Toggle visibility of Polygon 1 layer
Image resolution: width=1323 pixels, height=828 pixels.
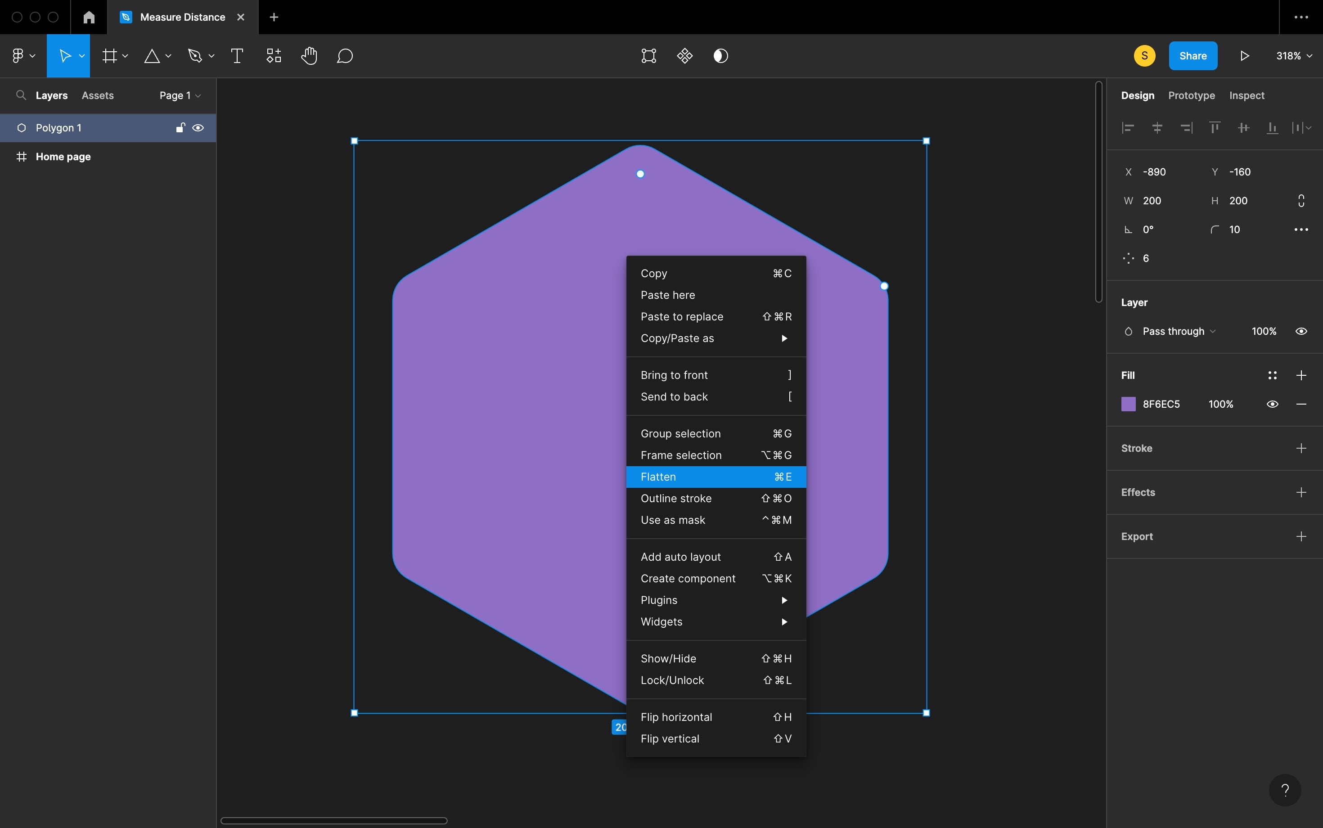pos(198,128)
